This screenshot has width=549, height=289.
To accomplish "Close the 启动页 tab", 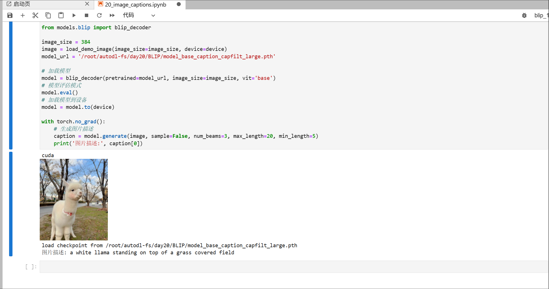I will (87, 4).
